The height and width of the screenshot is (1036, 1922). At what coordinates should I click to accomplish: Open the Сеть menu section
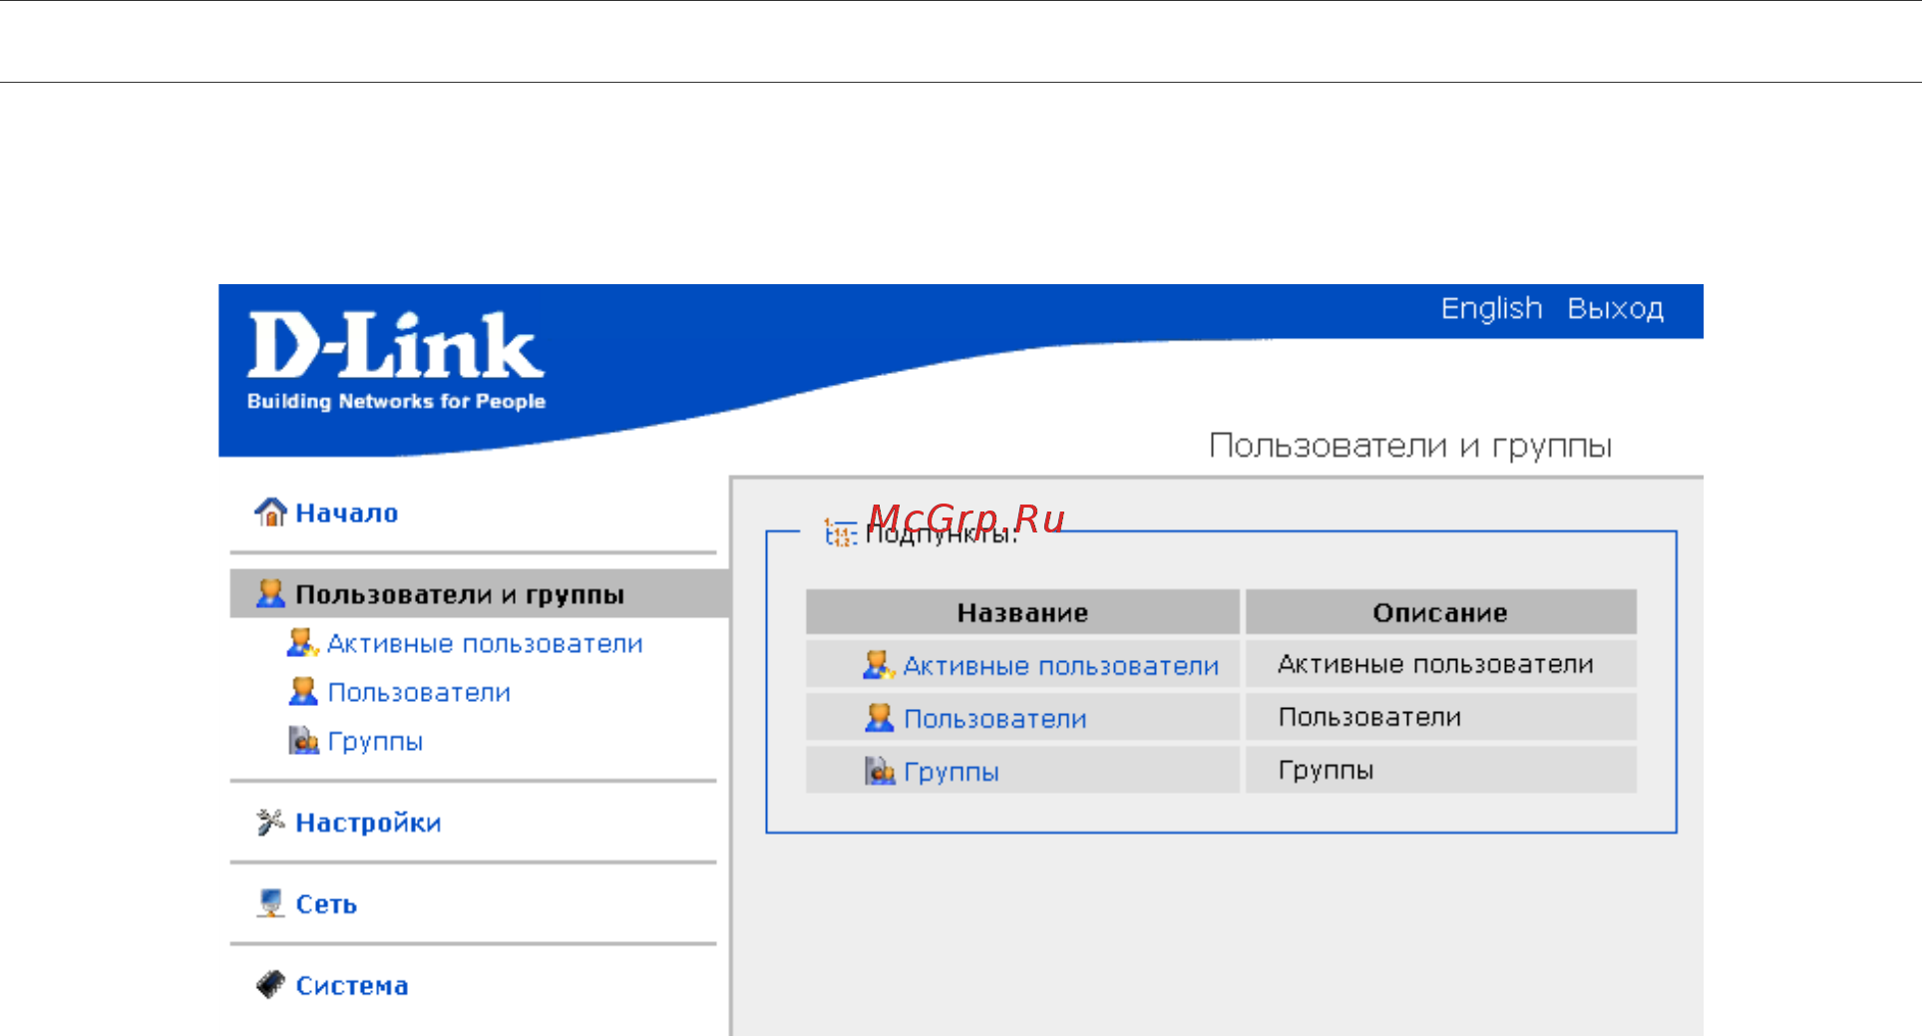326,904
